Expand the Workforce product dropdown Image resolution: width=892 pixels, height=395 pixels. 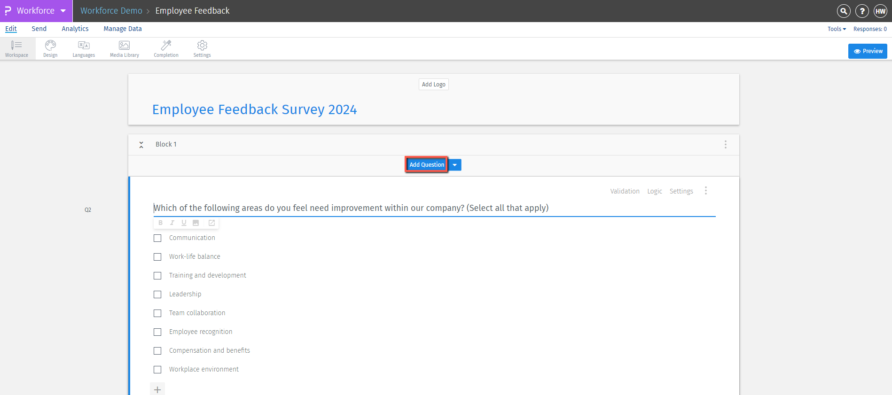(63, 11)
